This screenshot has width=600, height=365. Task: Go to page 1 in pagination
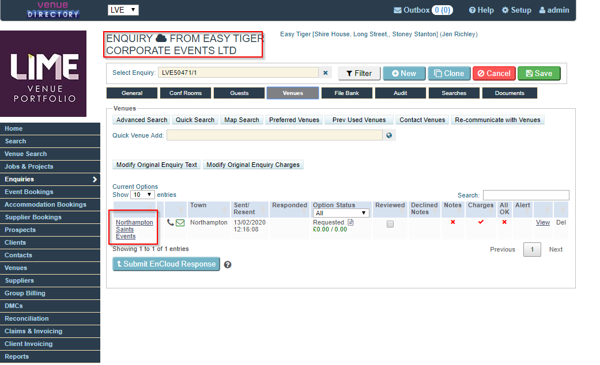(532, 250)
